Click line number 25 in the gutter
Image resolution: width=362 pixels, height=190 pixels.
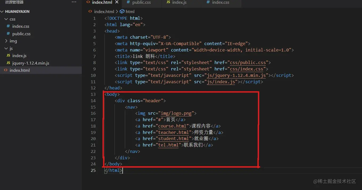93,170
